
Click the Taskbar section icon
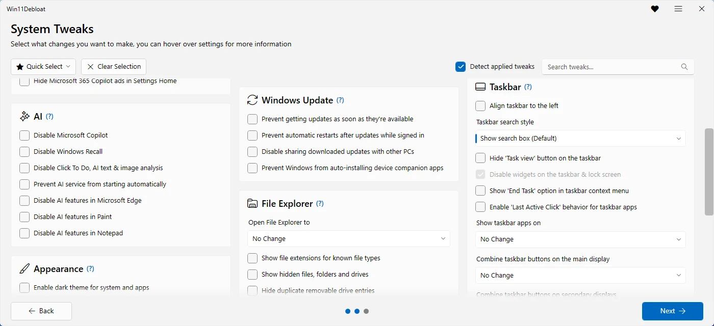pos(480,87)
